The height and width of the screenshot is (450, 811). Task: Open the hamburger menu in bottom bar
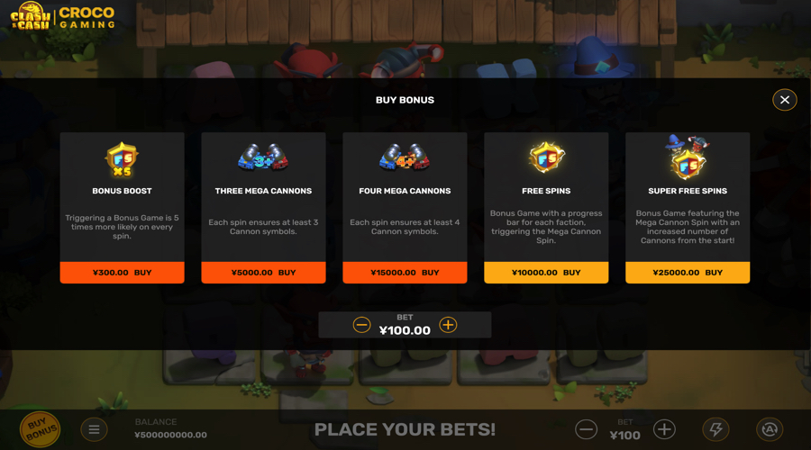[94, 429]
